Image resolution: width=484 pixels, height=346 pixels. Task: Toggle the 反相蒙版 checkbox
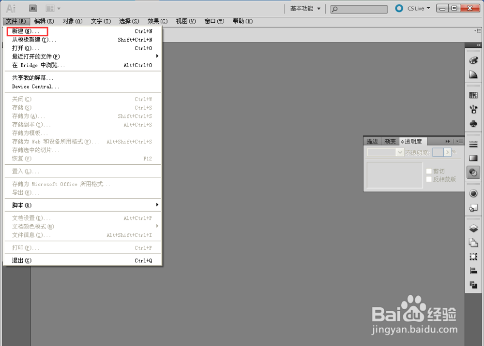(x=429, y=179)
